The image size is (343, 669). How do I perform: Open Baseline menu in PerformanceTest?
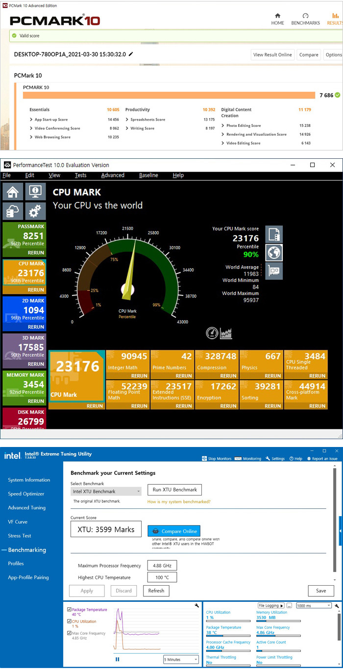pos(148,175)
